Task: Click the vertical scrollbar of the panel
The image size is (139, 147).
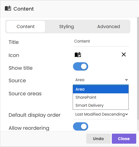Action: (138, 68)
